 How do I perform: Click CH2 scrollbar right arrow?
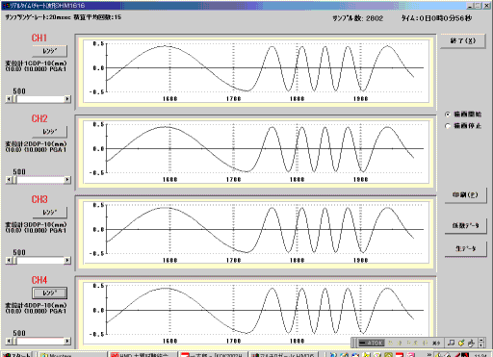coord(67,180)
